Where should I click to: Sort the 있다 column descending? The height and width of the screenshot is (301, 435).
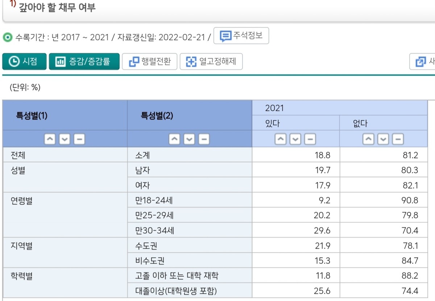pos(295,139)
